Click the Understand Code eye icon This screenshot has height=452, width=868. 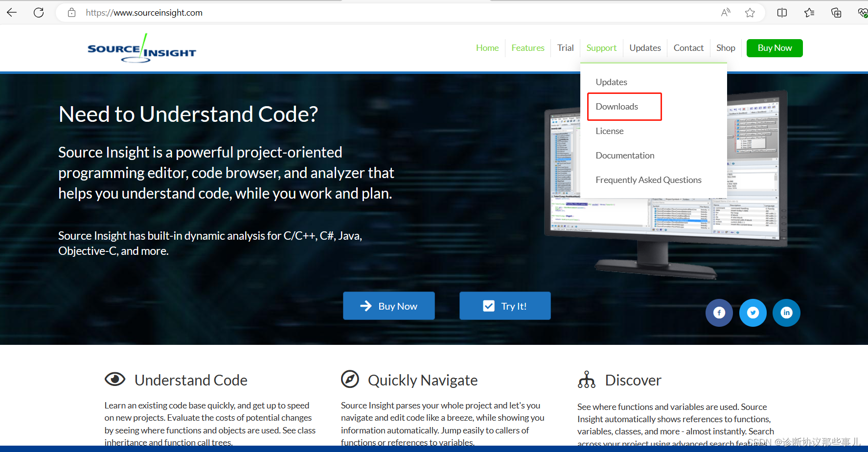coord(115,379)
